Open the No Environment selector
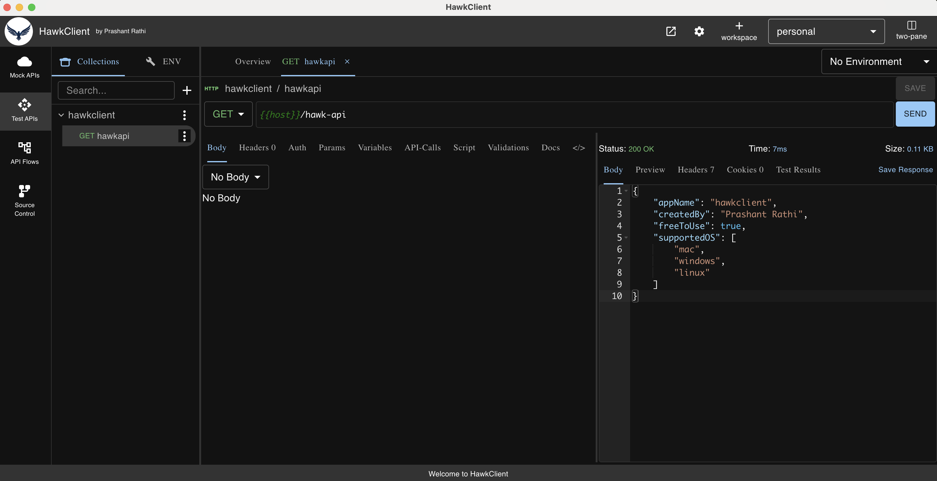Screen dimensions: 937x481 point(878,61)
